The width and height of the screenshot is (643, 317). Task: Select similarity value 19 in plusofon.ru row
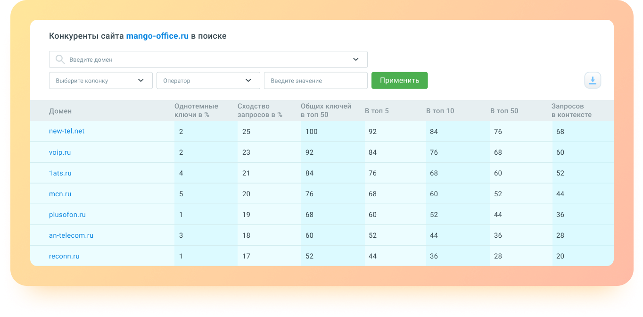tap(246, 215)
